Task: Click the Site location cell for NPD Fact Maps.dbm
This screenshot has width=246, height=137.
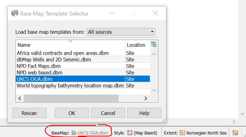Action: pyautogui.click(x=138, y=66)
